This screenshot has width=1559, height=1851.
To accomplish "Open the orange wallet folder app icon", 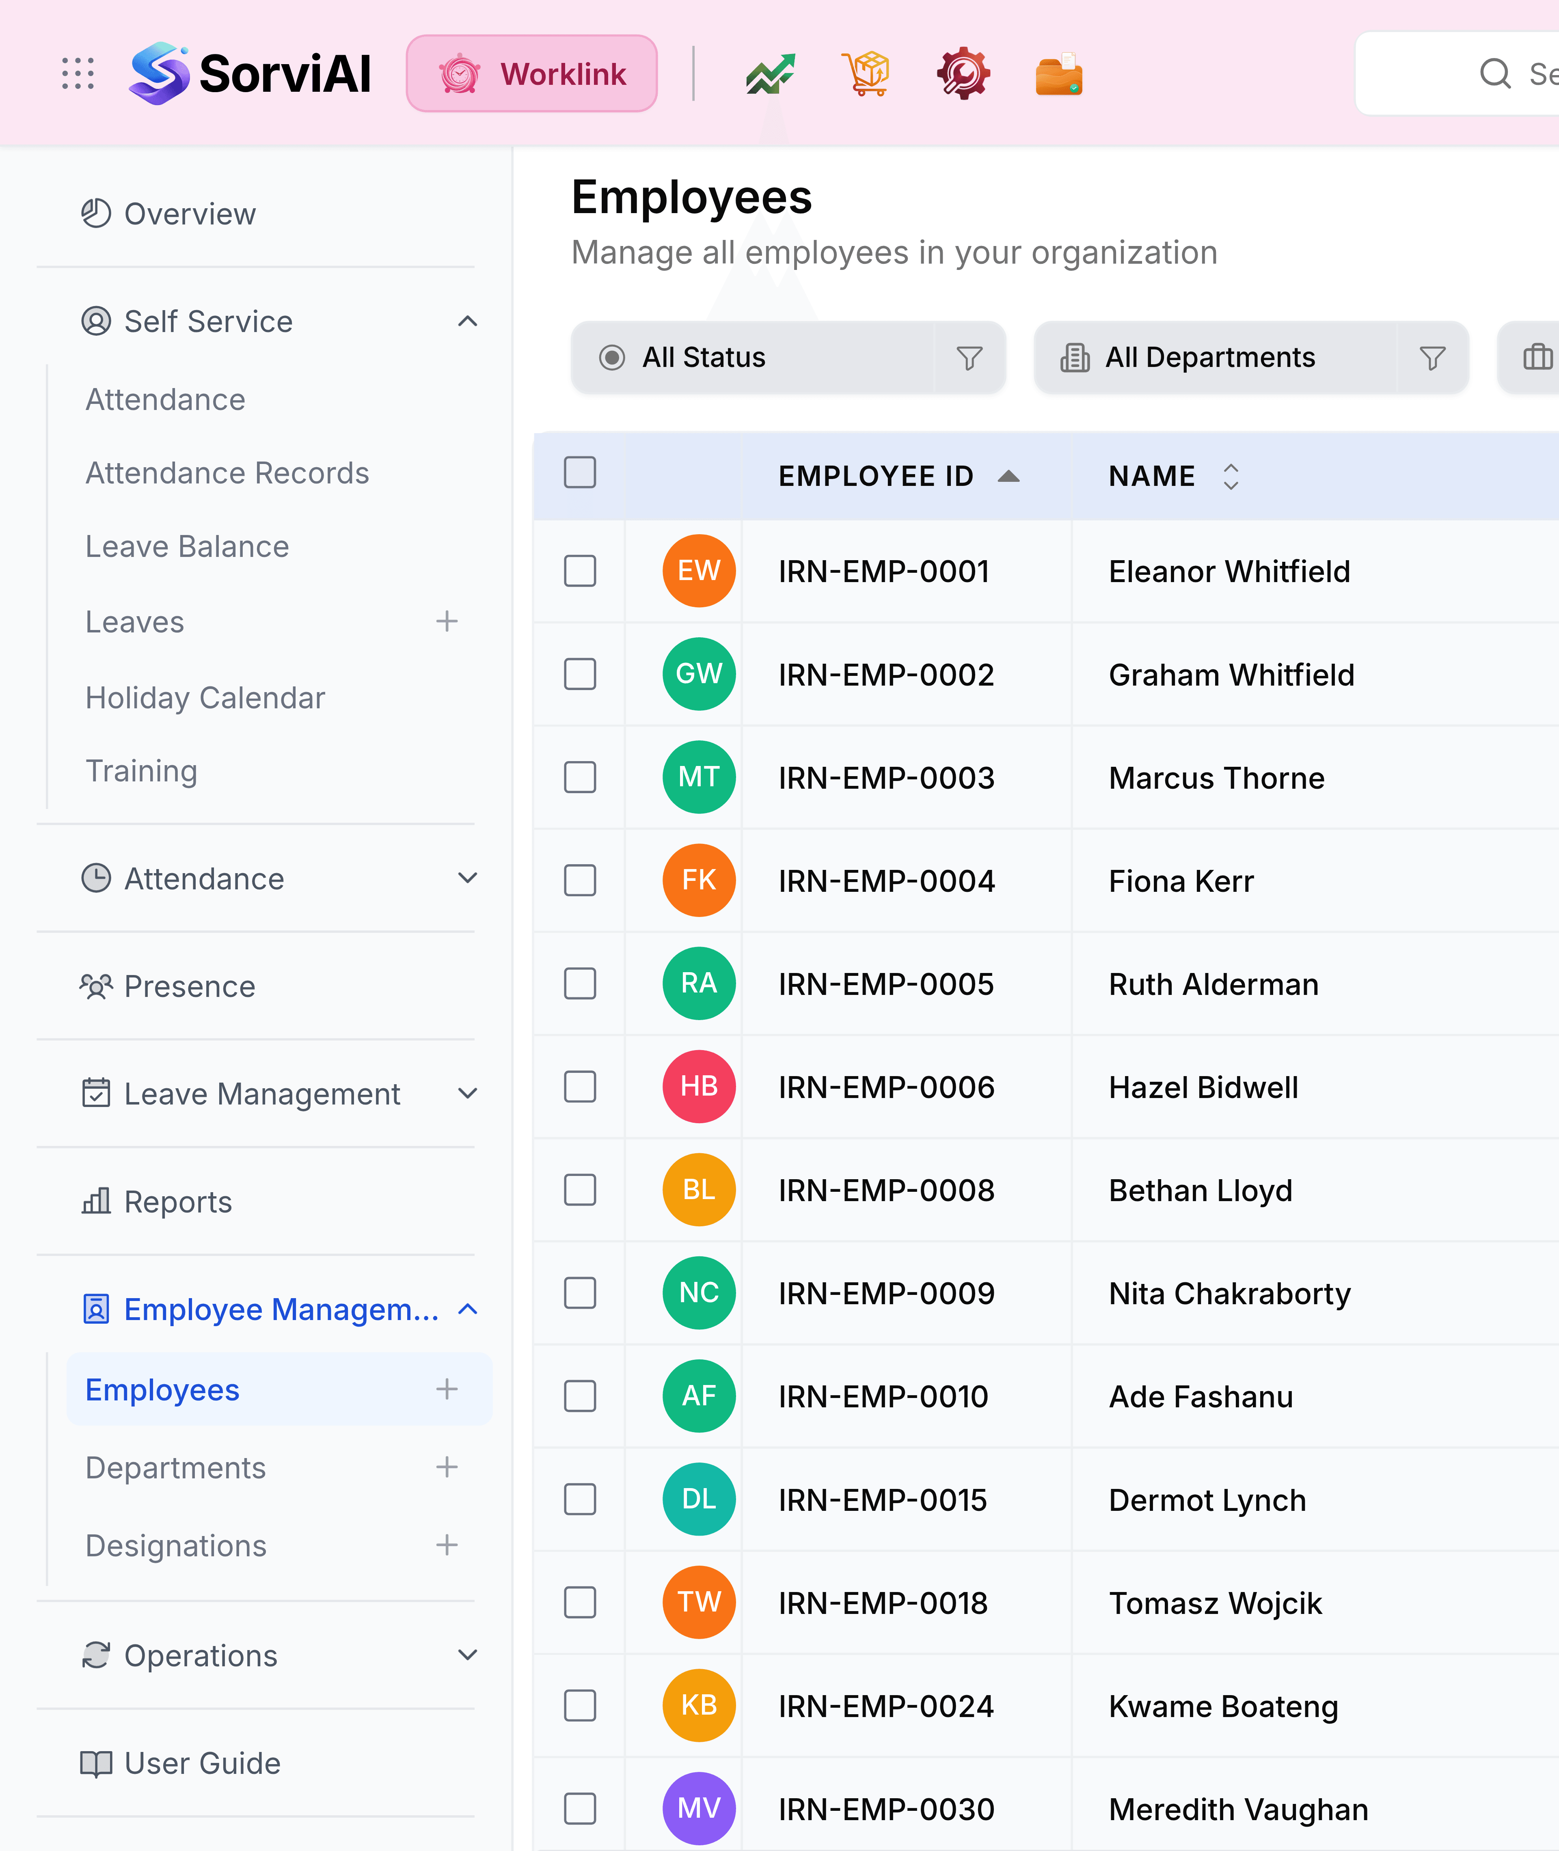I will 1059,74.
